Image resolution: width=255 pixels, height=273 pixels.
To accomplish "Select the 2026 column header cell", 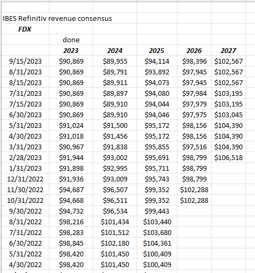I will click(194, 50).
